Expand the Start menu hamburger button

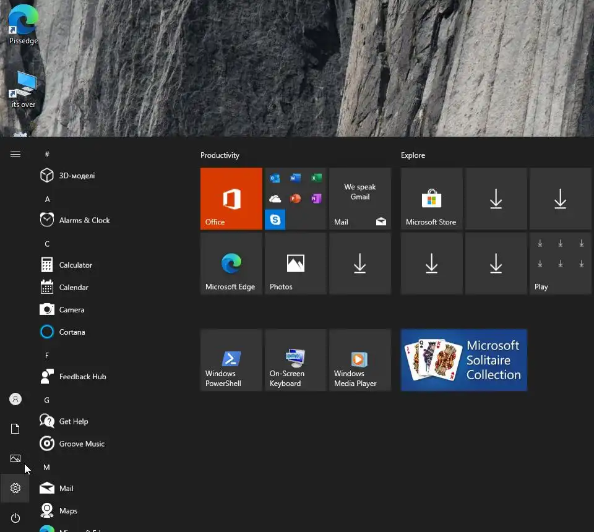tap(15, 154)
